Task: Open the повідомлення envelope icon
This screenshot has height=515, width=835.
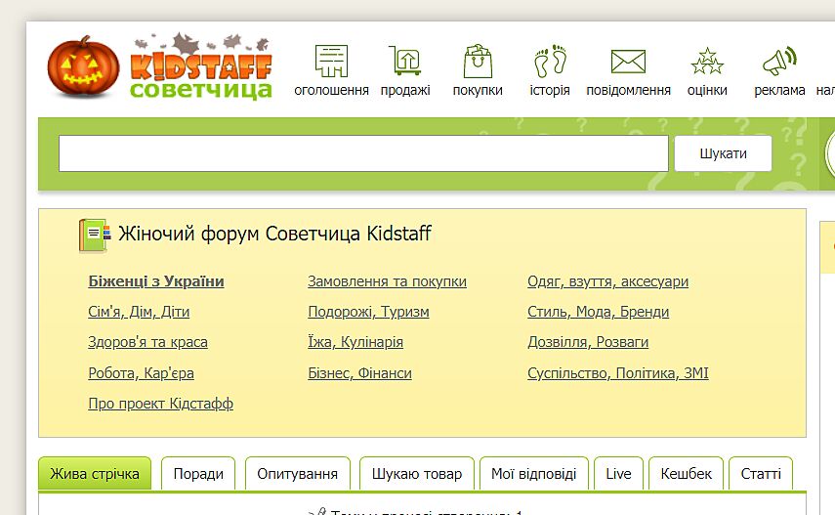Action: point(628,62)
